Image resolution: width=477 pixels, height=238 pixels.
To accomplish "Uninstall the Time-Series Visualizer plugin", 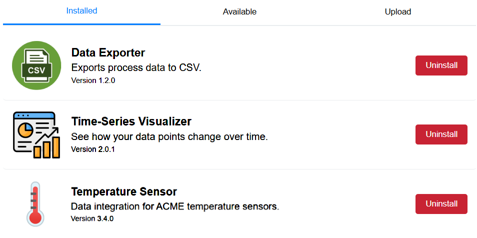I will (441, 134).
